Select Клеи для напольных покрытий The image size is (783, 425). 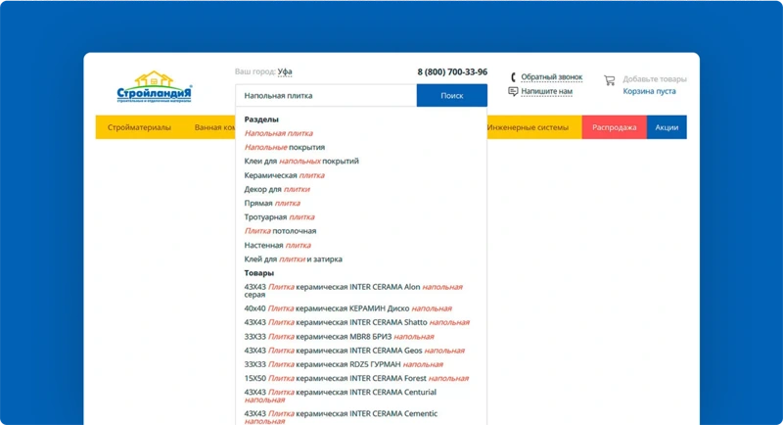click(x=301, y=162)
